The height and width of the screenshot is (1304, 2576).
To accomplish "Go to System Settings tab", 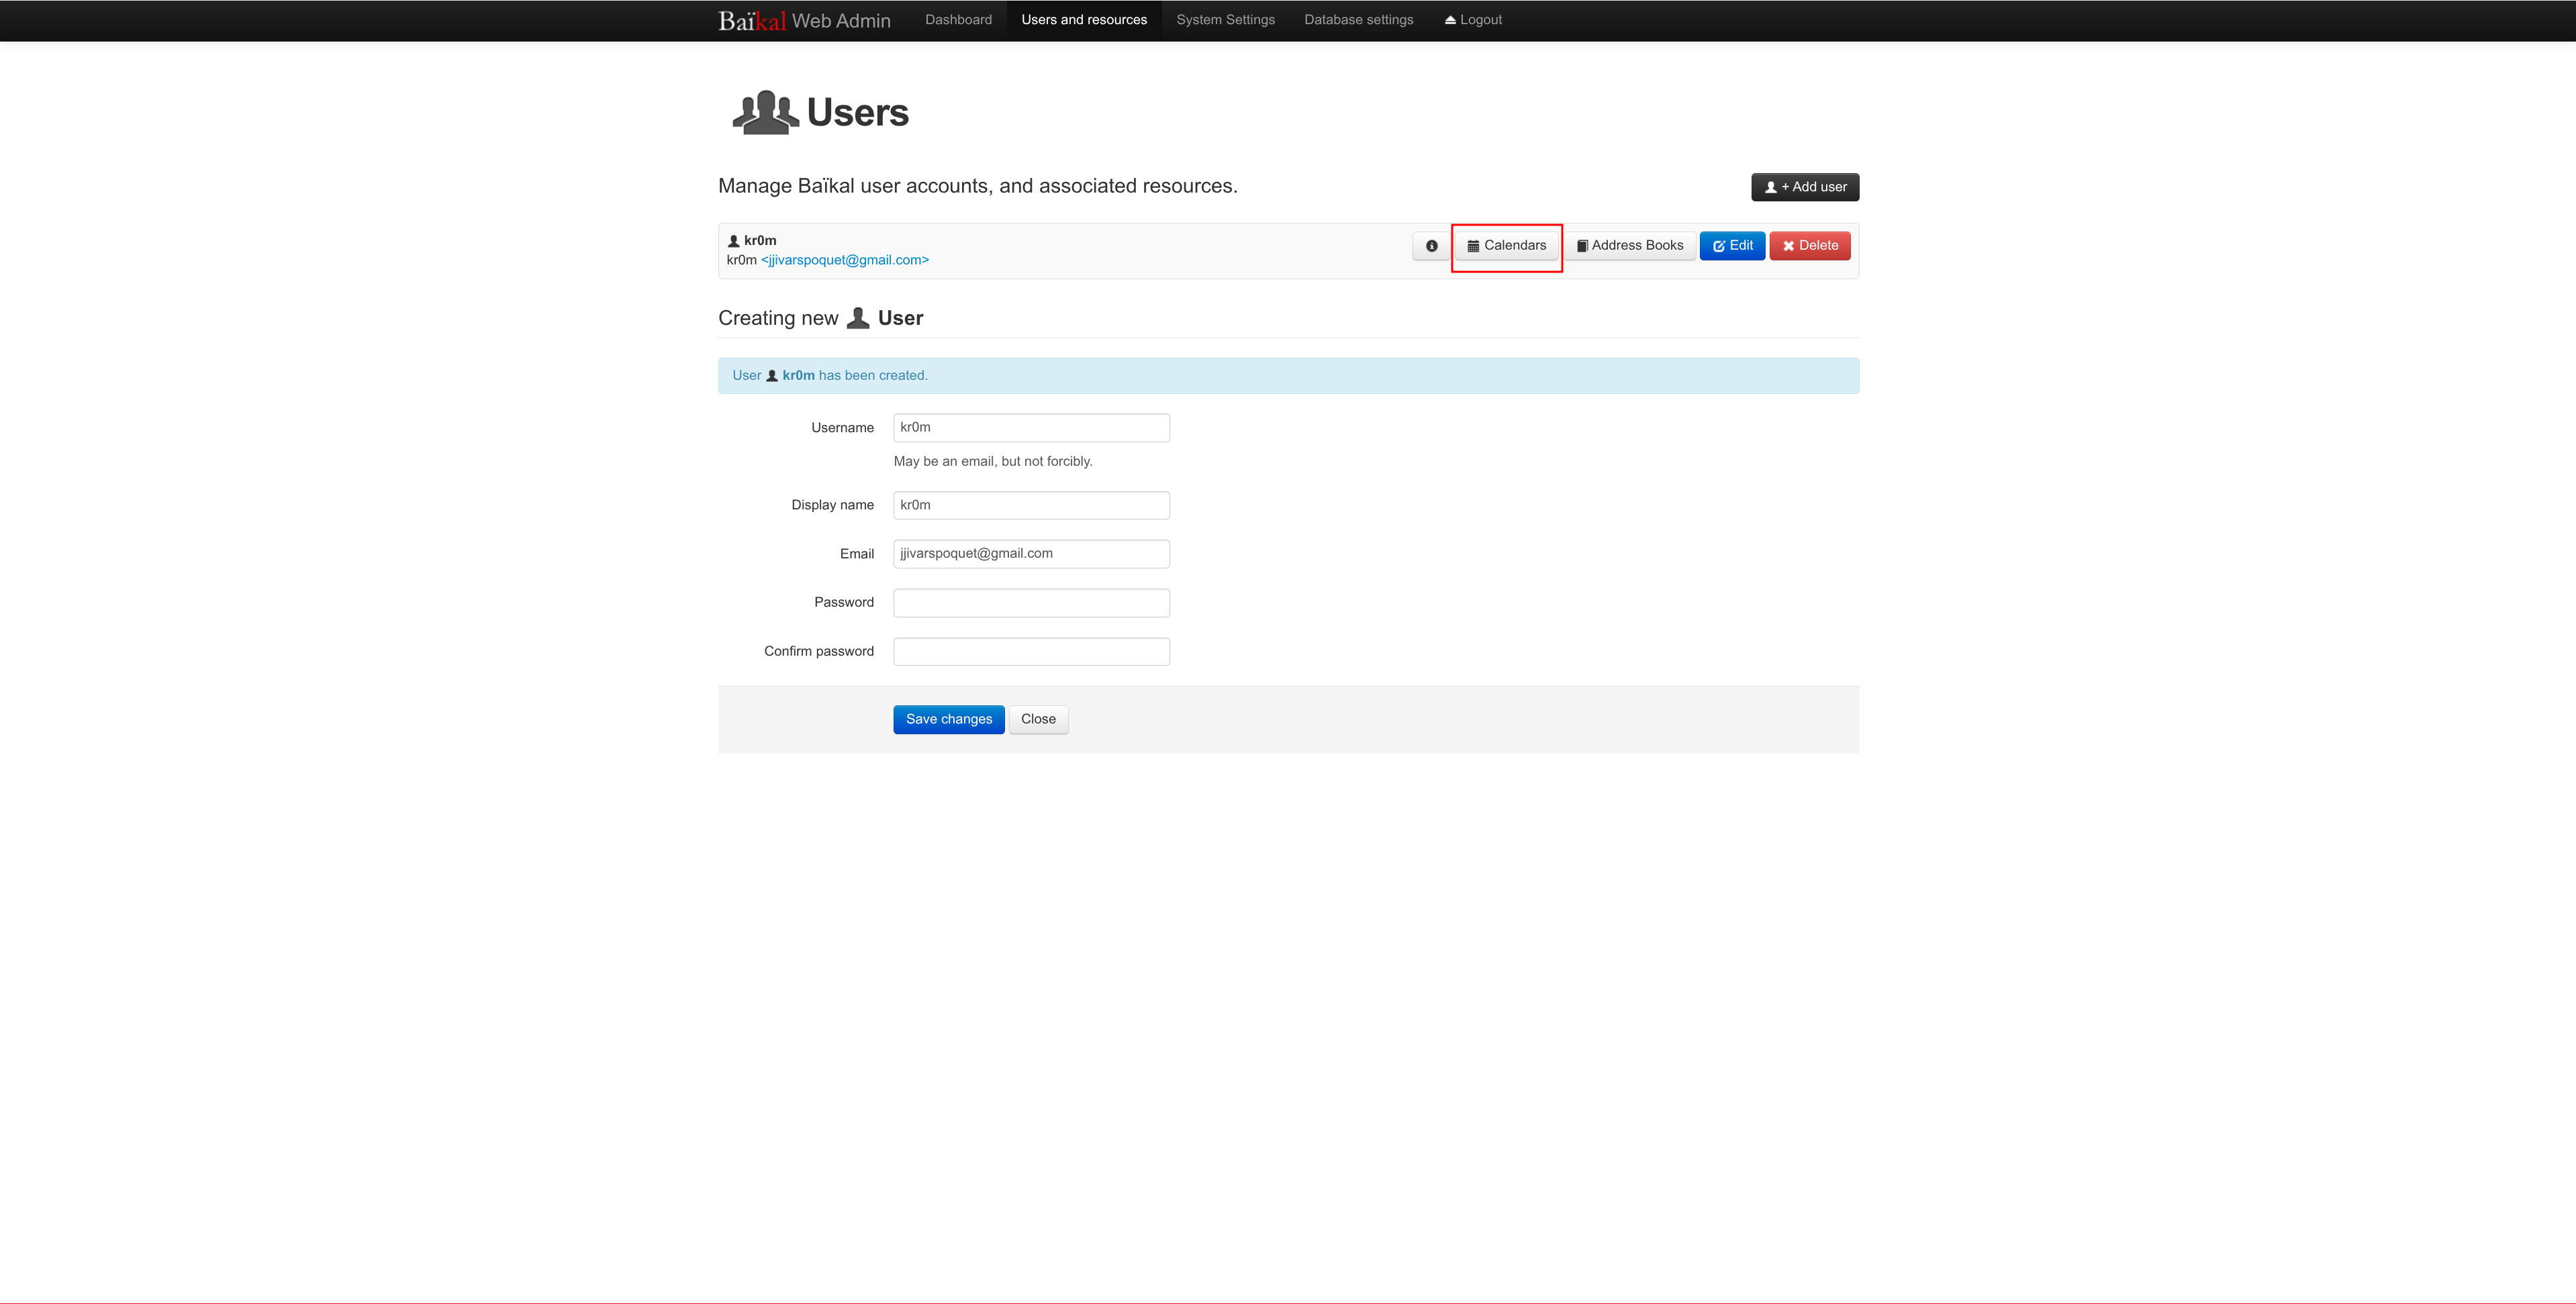I will [x=1225, y=20].
